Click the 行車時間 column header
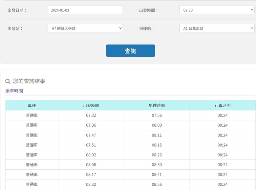The image size is (256, 190). click(223, 105)
